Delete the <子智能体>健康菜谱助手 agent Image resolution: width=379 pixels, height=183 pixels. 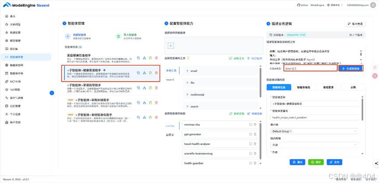pos(156,73)
